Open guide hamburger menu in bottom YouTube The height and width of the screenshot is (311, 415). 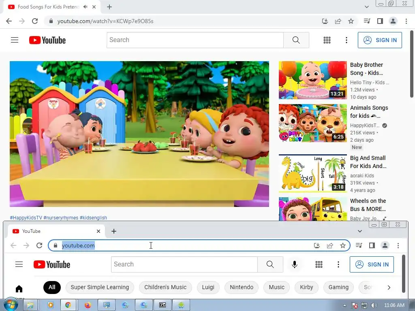pos(19,264)
